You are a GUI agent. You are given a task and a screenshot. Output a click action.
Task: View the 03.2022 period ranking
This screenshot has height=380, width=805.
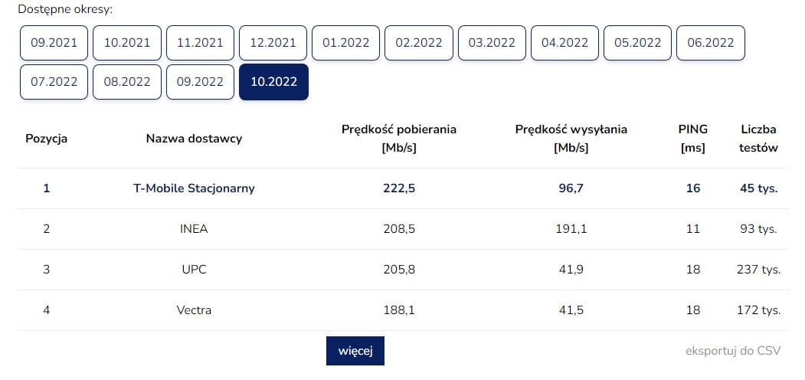(492, 43)
